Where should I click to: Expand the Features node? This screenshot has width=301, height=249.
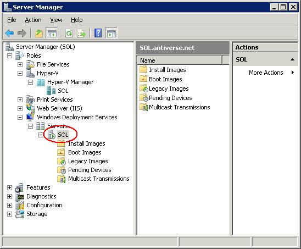click(x=9, y=187)
